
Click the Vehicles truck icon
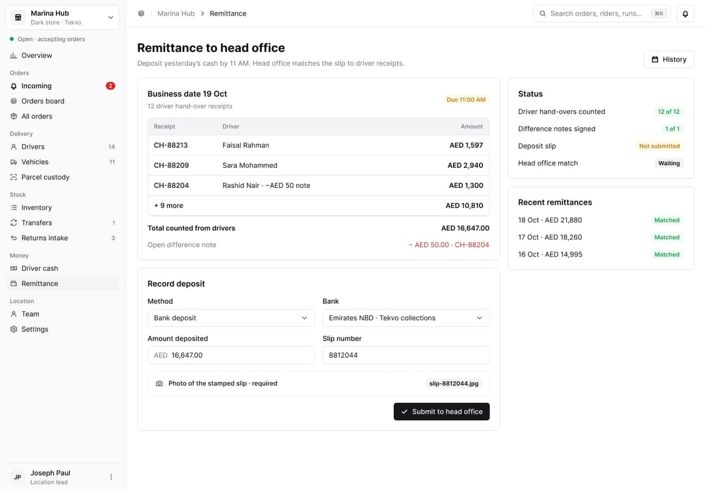14,162
